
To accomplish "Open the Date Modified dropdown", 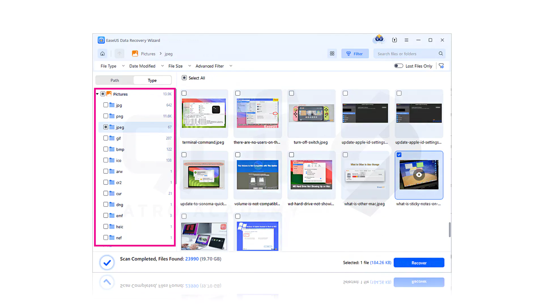I will tap(146, 66).
